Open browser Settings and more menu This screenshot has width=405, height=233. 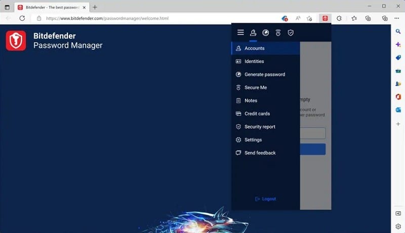397,18
